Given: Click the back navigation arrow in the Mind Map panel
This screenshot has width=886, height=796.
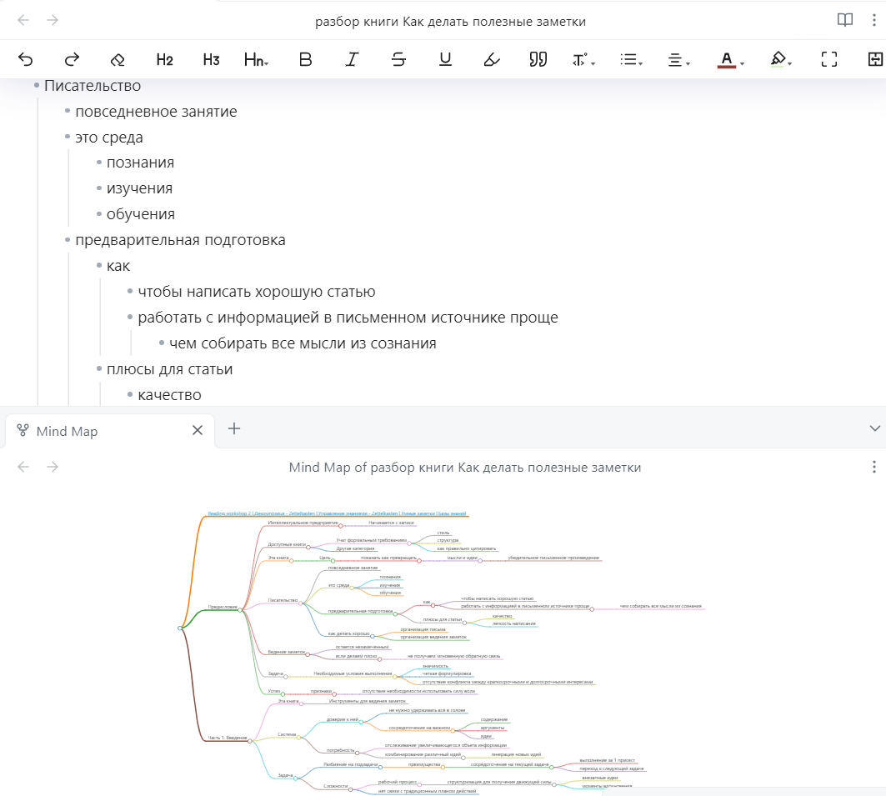Looking at the screenshot, I should (23, 467).
